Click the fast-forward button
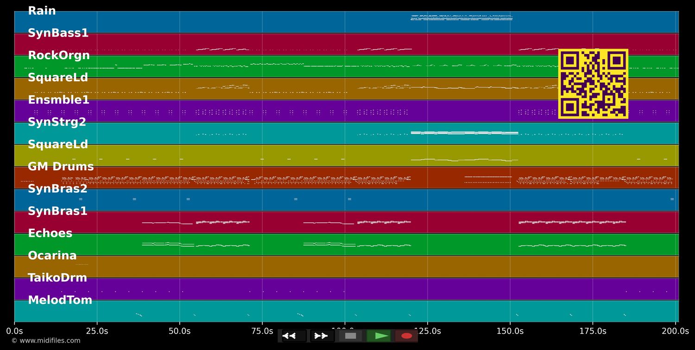The image size is (695, 350). (322, 336)
